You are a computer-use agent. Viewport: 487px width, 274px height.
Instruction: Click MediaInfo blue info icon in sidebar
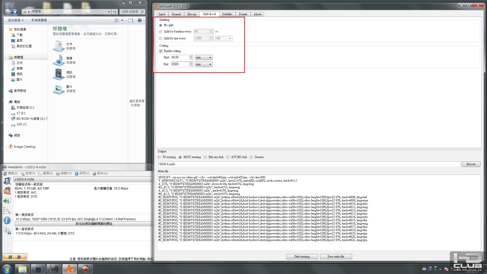point(7,220)
